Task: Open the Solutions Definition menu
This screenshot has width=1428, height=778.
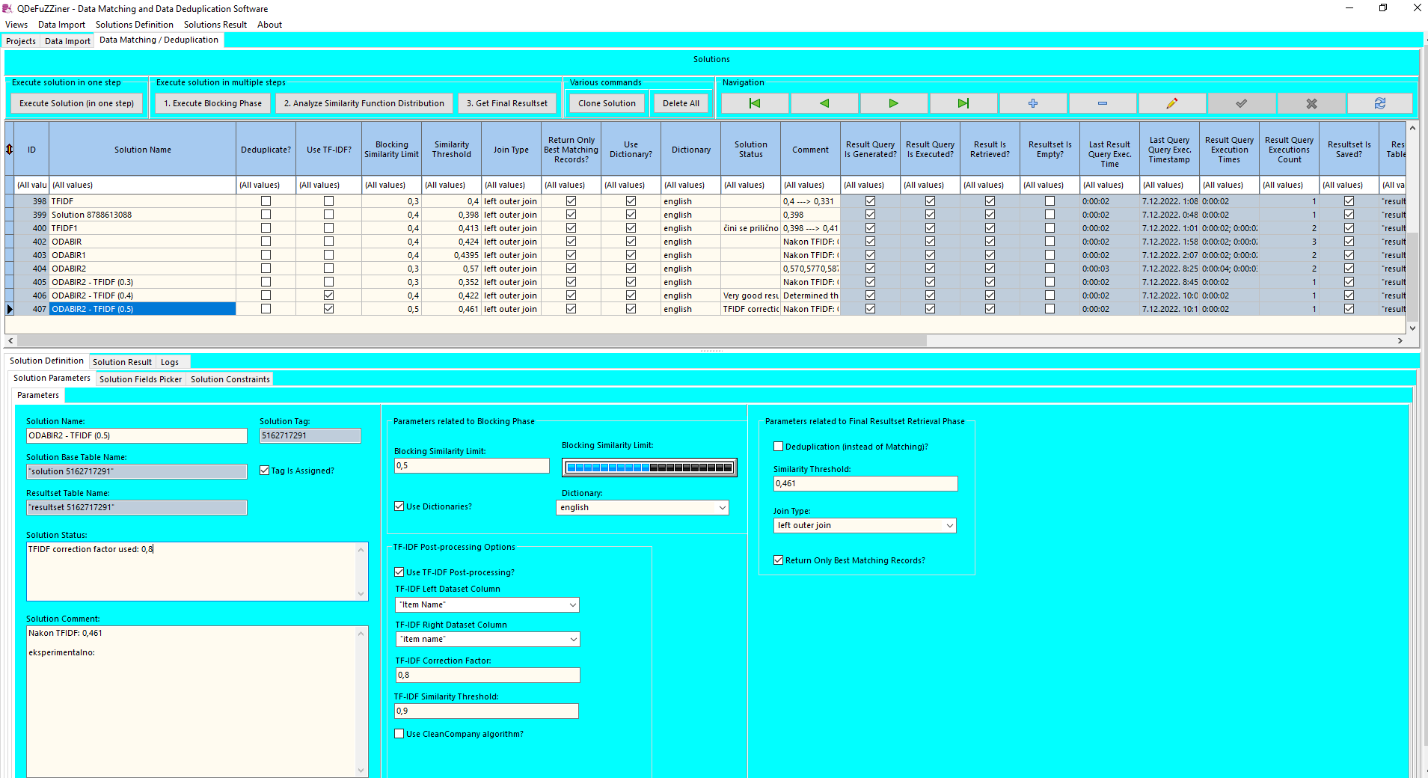Action: pos(135,24)
